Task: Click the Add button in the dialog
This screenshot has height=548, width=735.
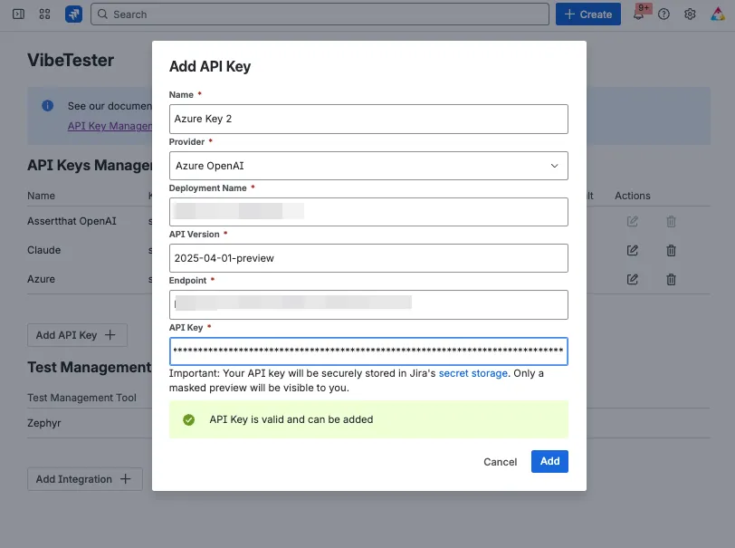Action: 549,461
